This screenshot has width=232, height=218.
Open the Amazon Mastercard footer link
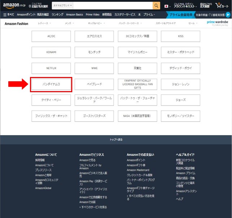point(138,170)
